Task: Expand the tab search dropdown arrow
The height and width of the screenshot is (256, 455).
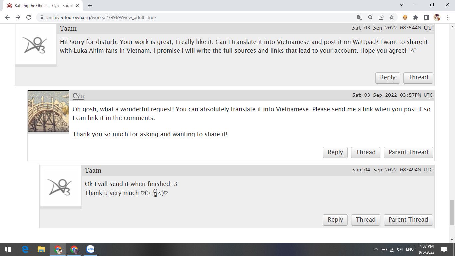Action: (401, 5)
